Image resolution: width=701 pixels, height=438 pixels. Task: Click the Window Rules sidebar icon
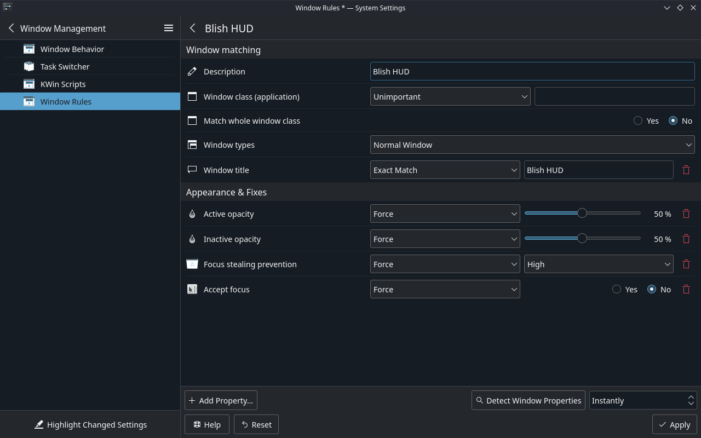click(x=29, y=101)
